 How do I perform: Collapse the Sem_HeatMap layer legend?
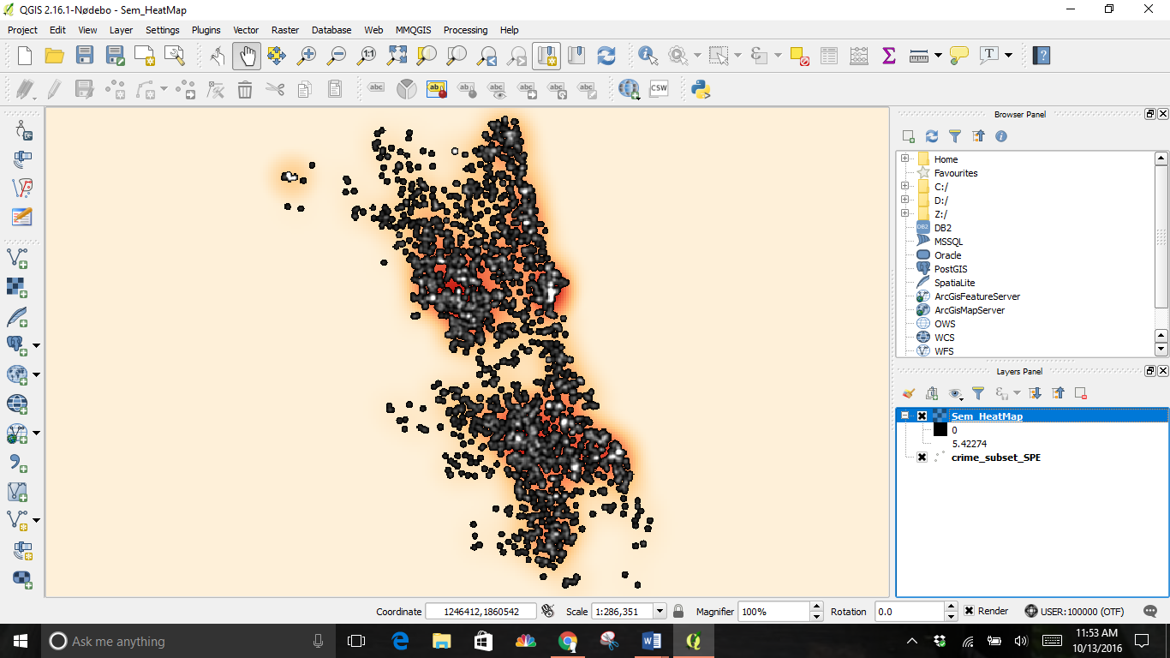pyautogui.click(x=905, y=416)
